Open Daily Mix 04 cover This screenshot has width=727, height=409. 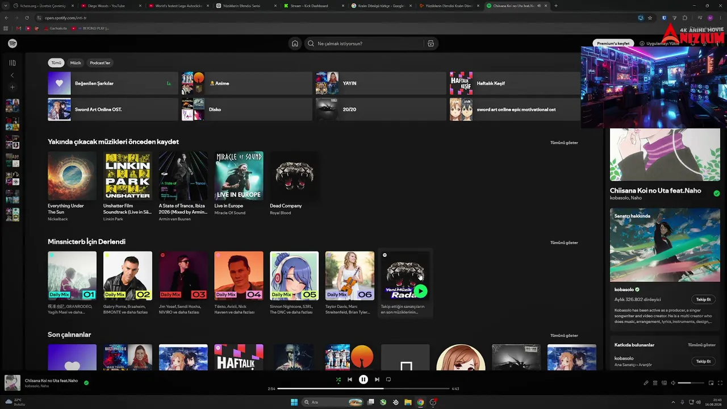[x=239, y=276]
